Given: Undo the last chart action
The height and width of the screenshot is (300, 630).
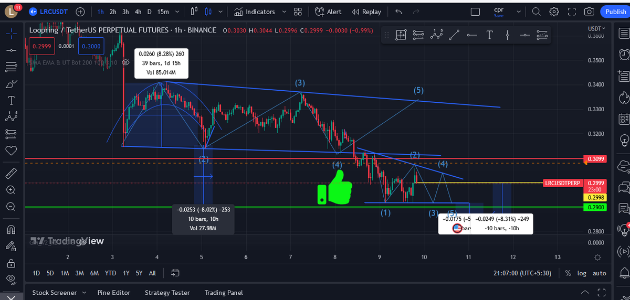Looking at the screenshot, I should click(398, 12).
